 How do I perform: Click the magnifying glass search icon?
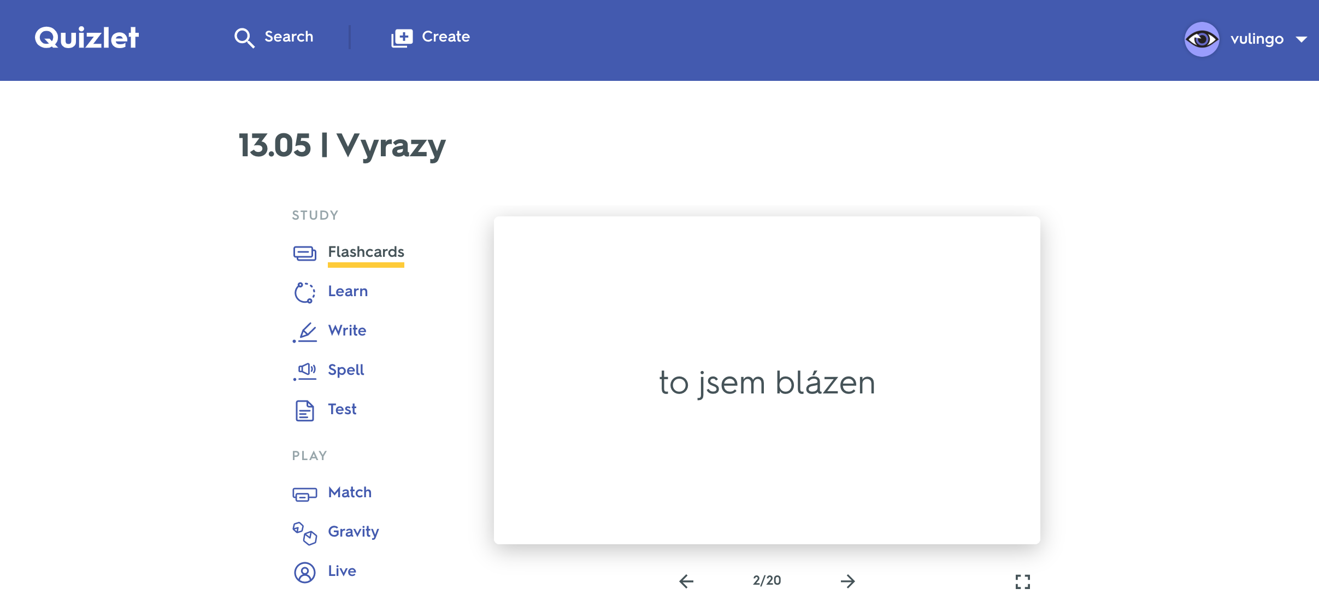click(x=244, y=38)
